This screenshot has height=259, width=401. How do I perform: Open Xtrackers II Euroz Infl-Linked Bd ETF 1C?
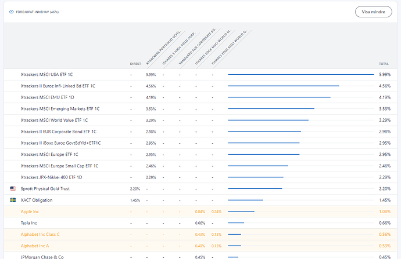tap(58, 86)
